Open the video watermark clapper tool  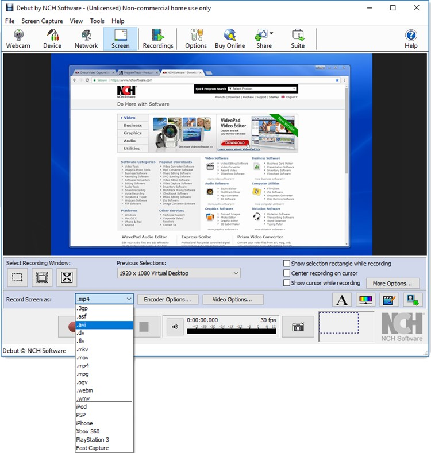[389, 300]
